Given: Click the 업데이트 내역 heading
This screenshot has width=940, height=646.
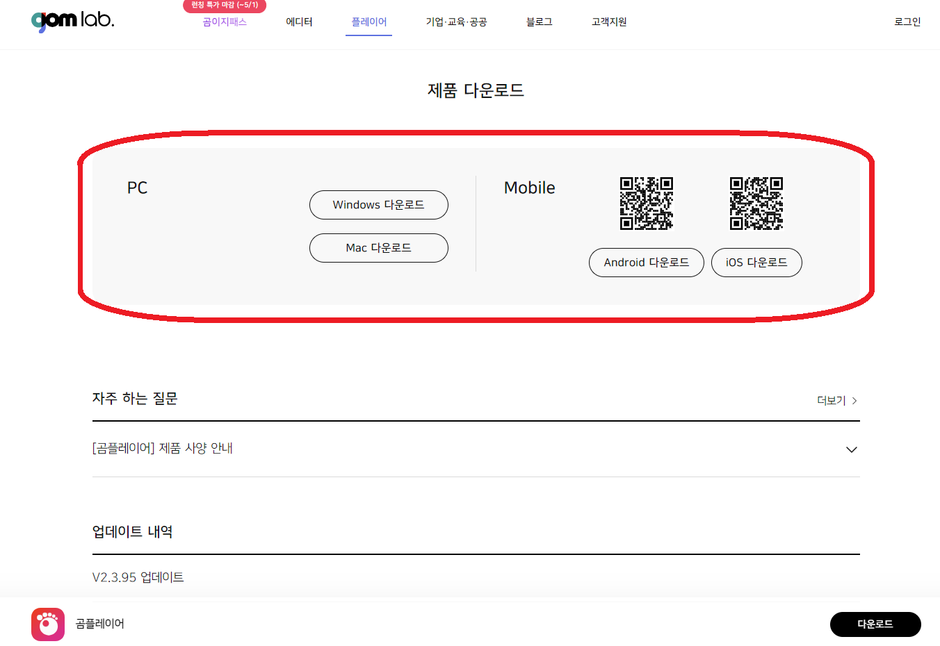Looking at the screenshot, I should tap(133, 532).
